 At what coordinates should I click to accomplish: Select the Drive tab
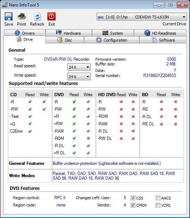click(25, 39)
